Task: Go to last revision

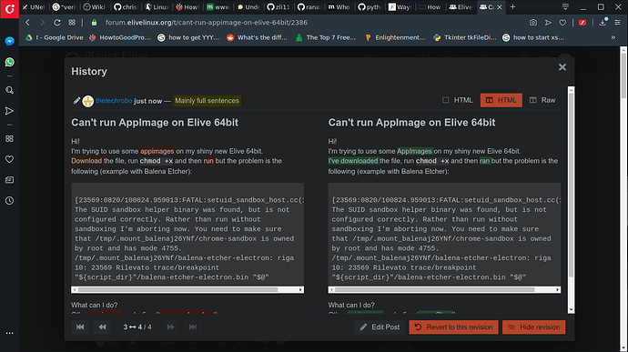Action: pyautogui.click(x=193, y=327)
